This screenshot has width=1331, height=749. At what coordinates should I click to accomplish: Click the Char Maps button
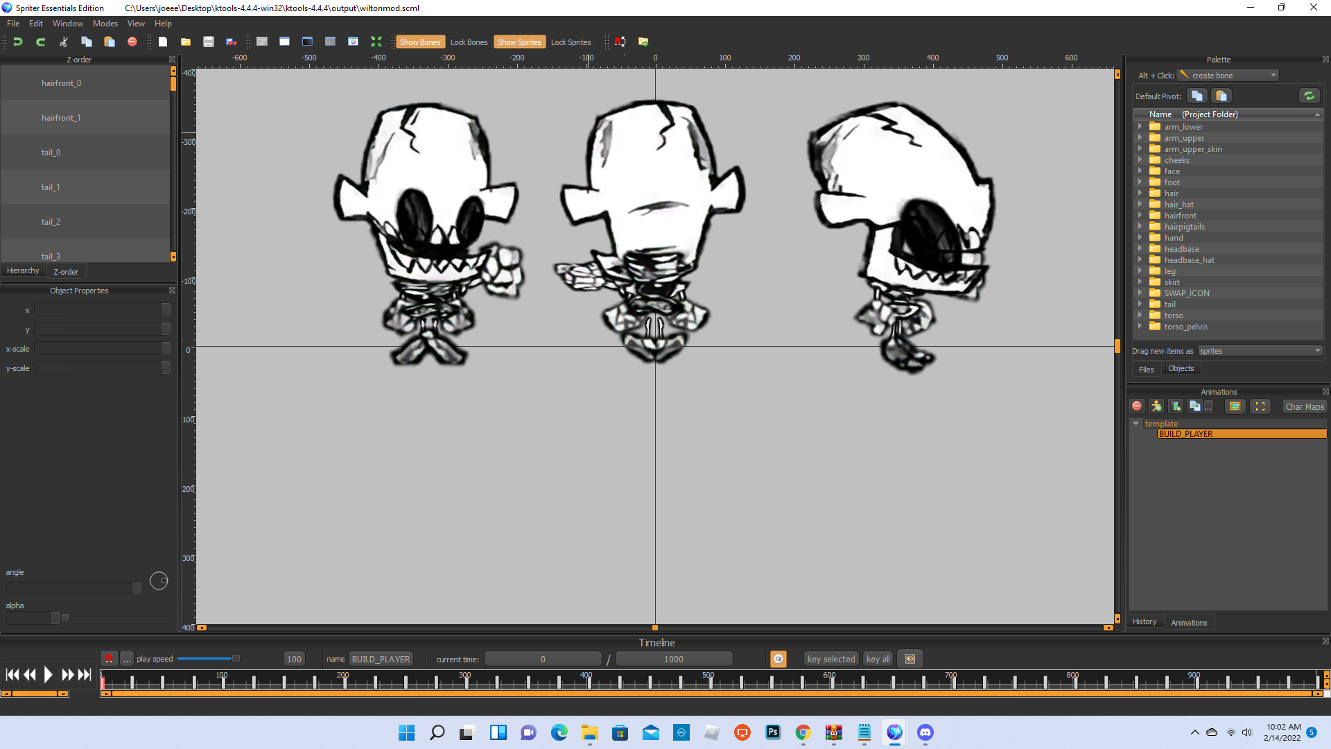tap(1304, 407)
